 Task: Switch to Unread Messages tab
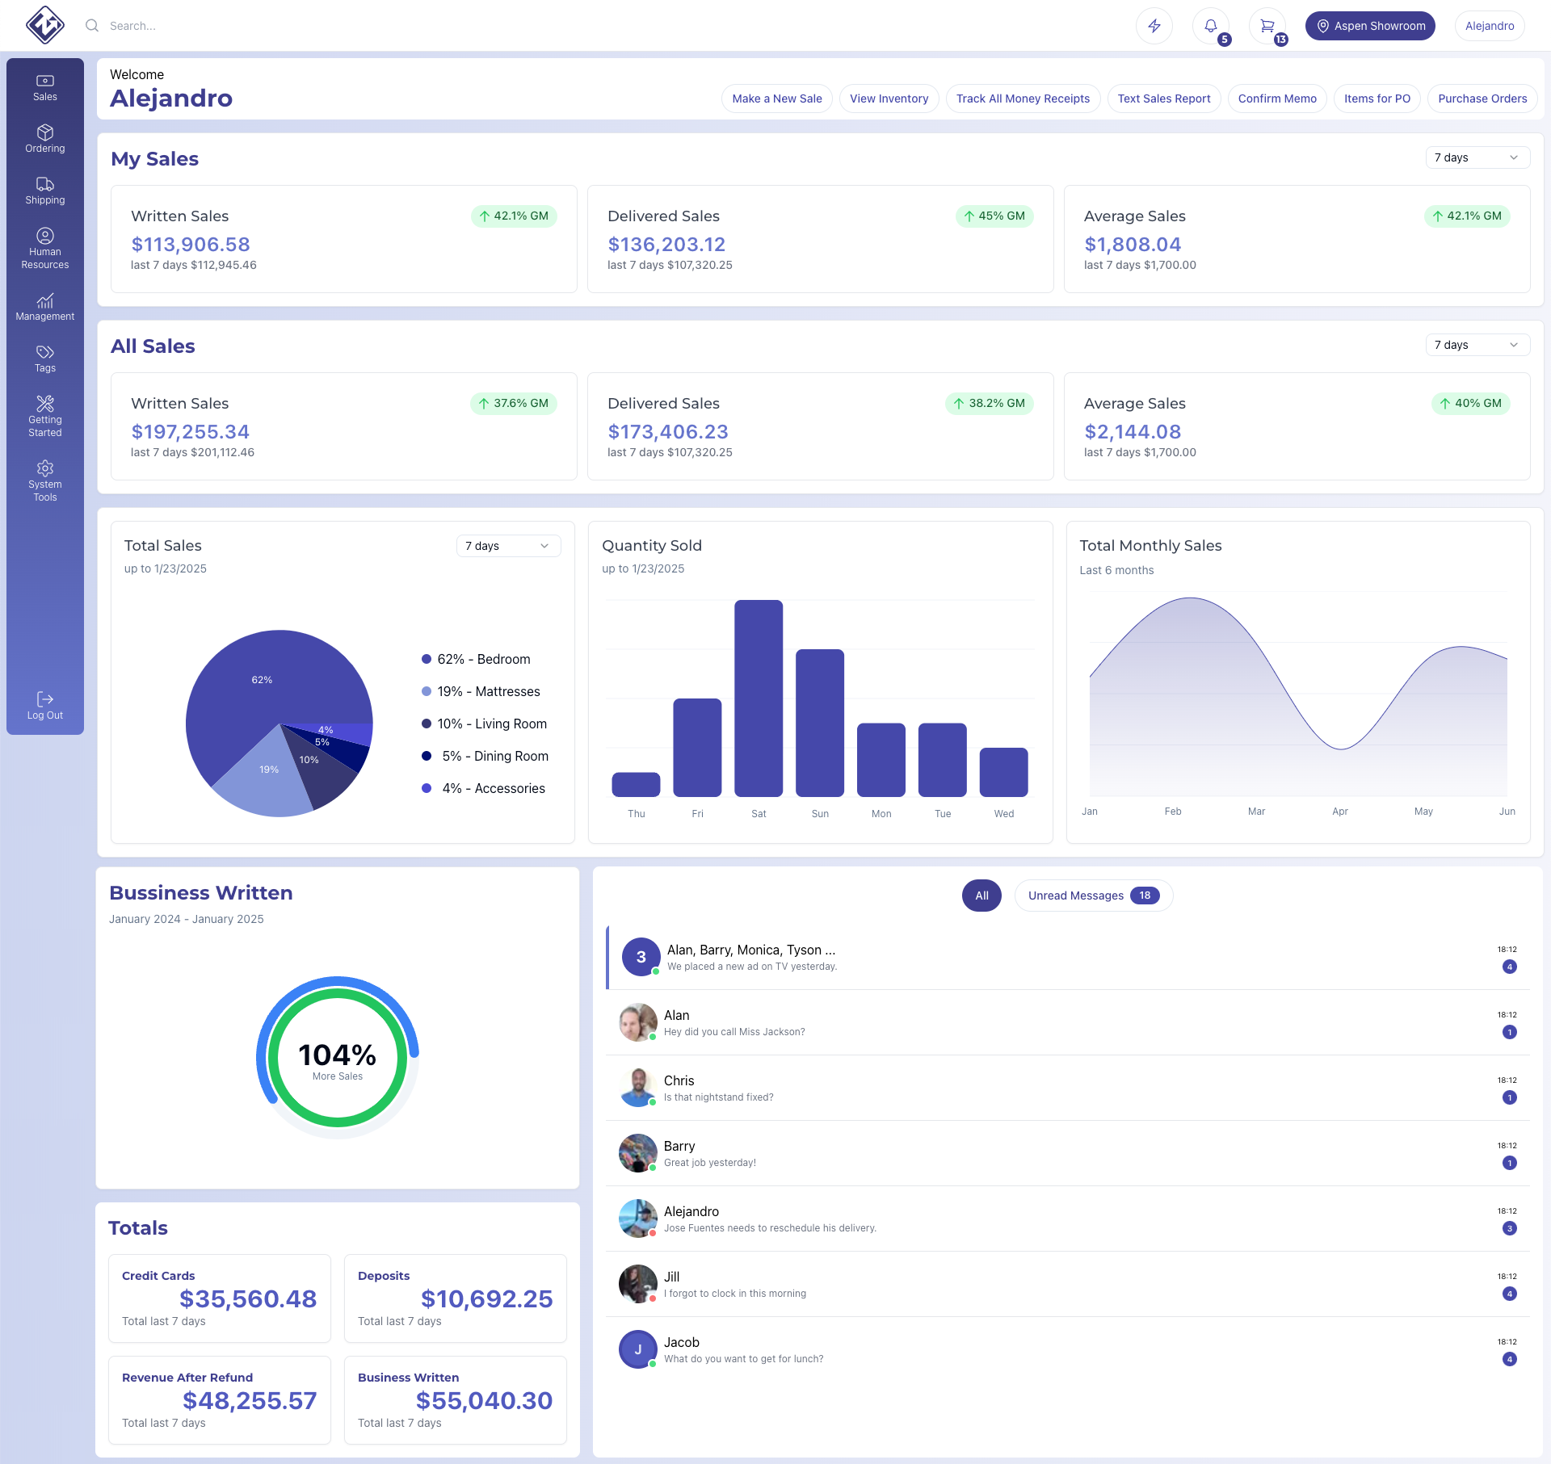pyautogui.click(x=1094, y=896)
